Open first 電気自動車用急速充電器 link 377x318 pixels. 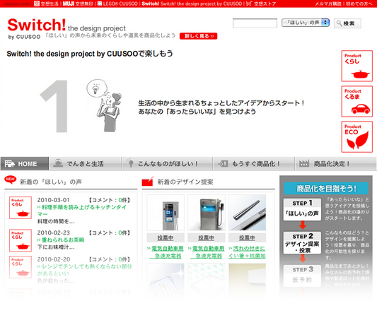[166, 252]
